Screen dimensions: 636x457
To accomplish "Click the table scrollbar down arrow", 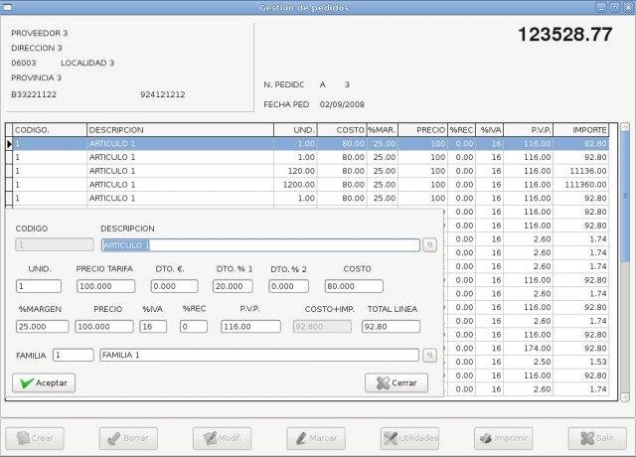I will tap(625, 397).
